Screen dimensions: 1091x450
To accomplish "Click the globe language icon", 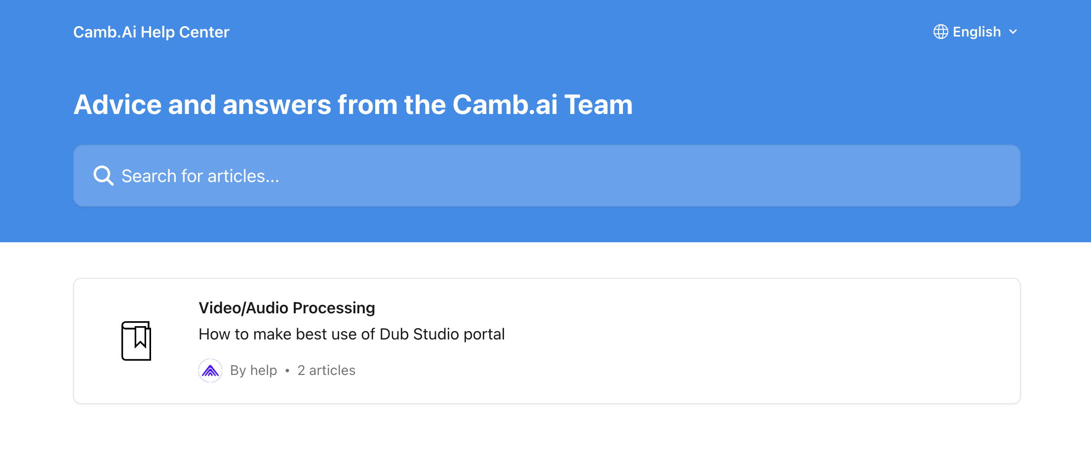I will click(940, 32).
